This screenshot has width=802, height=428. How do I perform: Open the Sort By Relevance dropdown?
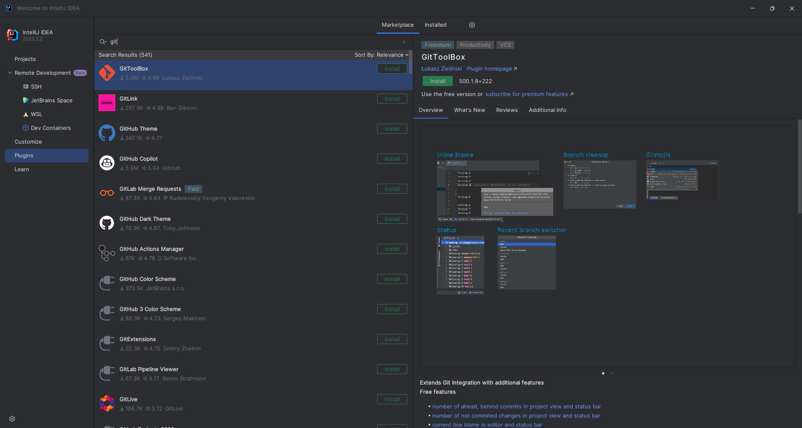click(x=381, y=55)
